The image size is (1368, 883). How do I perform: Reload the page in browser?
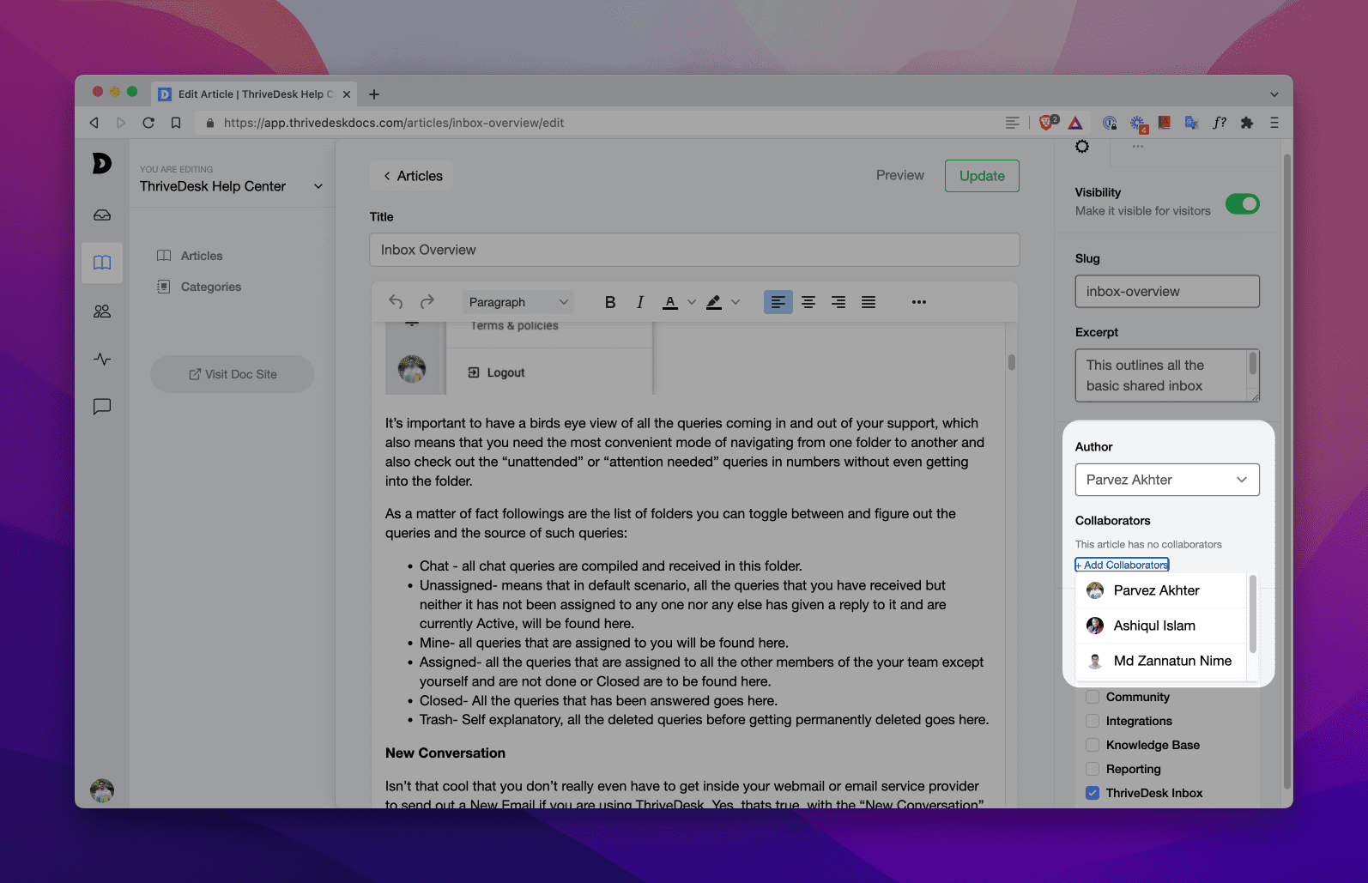[x=148, y=123]
